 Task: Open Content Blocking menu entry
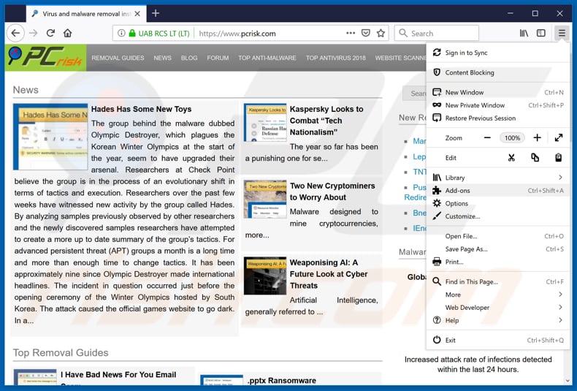click(x=470, y=72)
